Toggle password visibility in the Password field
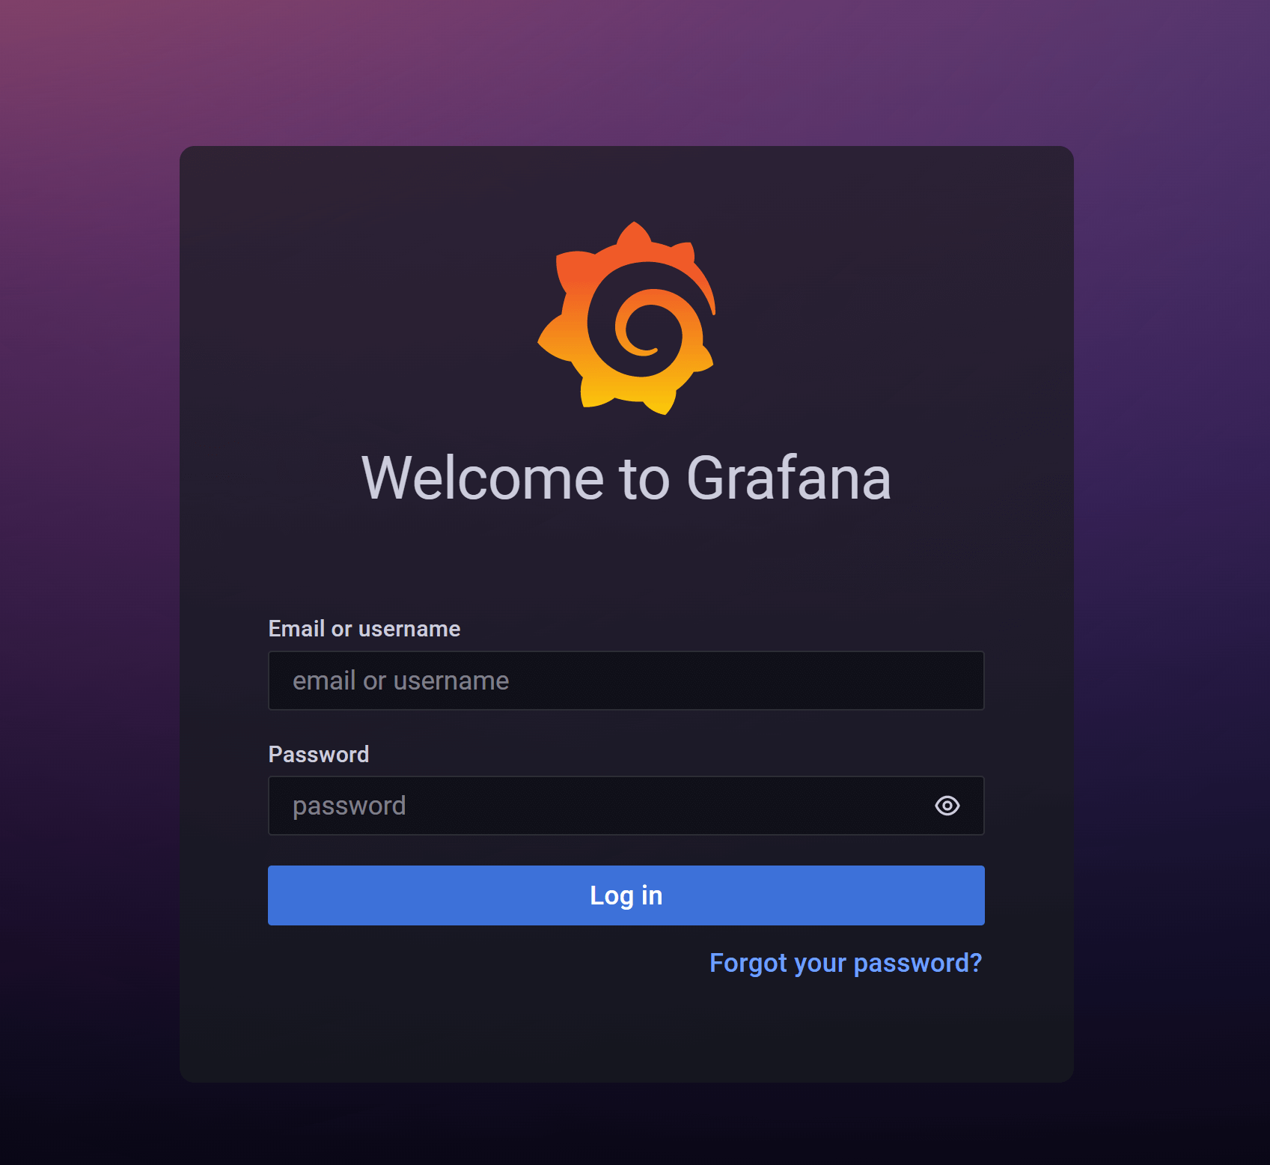 (947, 806)
